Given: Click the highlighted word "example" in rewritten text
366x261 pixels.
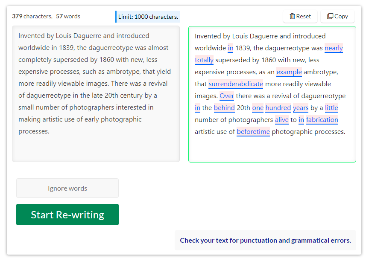Looking at the screenshot, I should (x=289, y=72).
